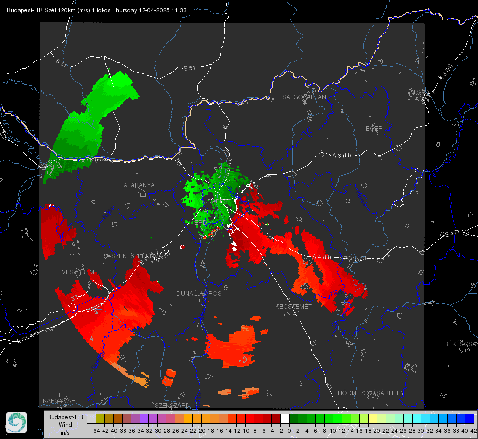This screenshot has width=478, height=439.
Task: Click the rotated A 3 (H) label near Miskolc
Action: pyautogui.click(x=446, y=73)
